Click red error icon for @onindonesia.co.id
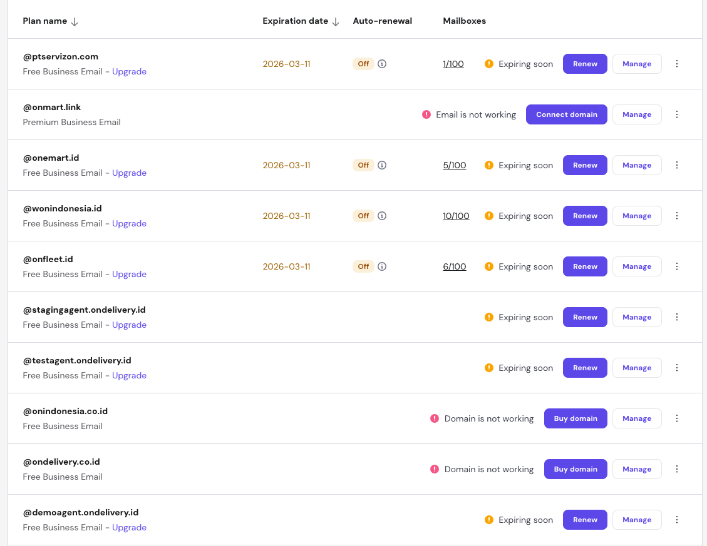Screen dimensions: 707x546 [435, 418]
